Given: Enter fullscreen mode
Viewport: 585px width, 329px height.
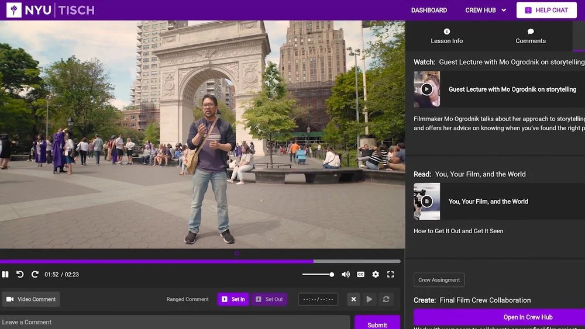Looking at the screenshot, I should point(390,275).
